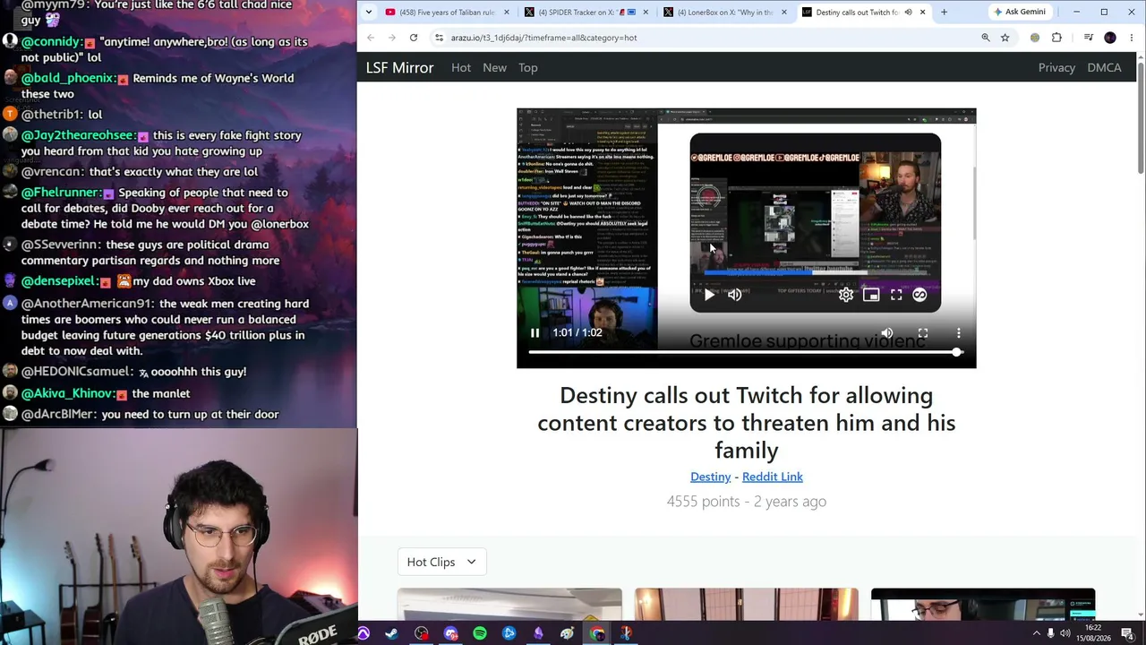This screenshot has width=1146, height=645.
Task: Click the clip title heading text
Action: [746, 423]
